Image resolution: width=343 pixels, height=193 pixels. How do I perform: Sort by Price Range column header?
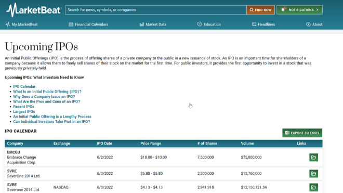pos(151,144)
